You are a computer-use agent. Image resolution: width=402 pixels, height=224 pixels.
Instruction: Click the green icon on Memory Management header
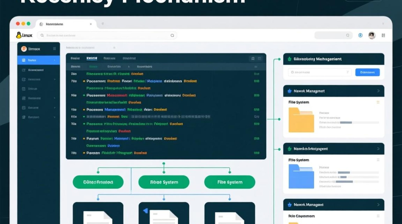pos(289,59)
